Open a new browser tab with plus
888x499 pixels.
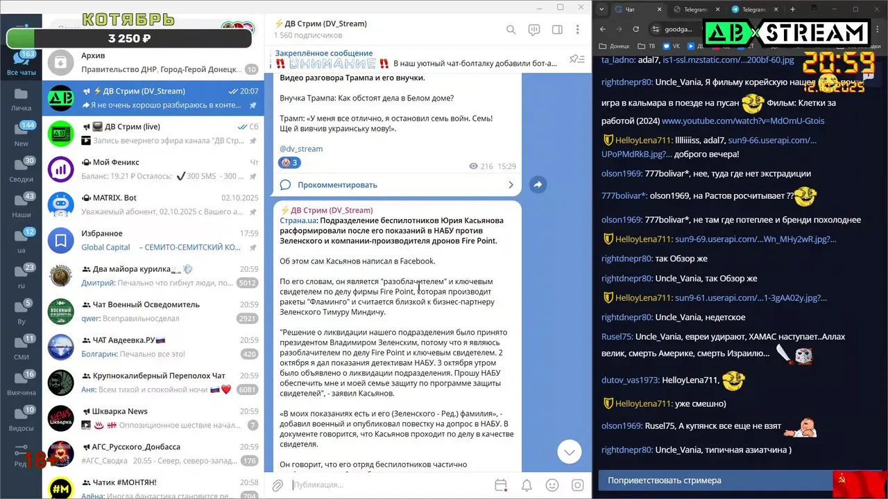point(792,9)
